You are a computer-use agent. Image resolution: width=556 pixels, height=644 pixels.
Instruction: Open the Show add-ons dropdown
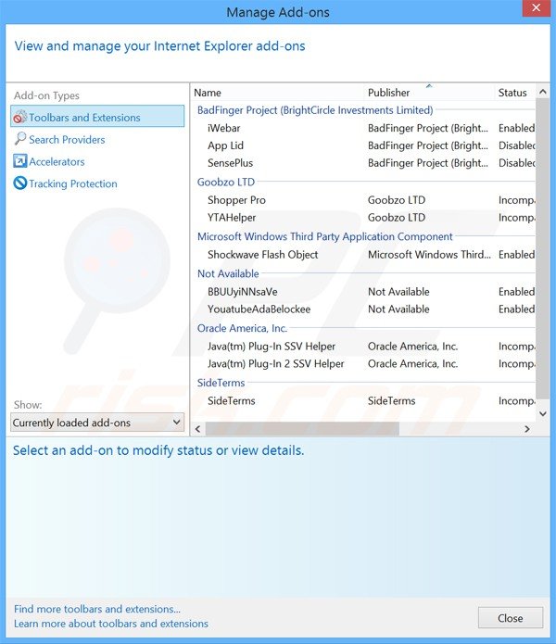(x=97, y=423)
